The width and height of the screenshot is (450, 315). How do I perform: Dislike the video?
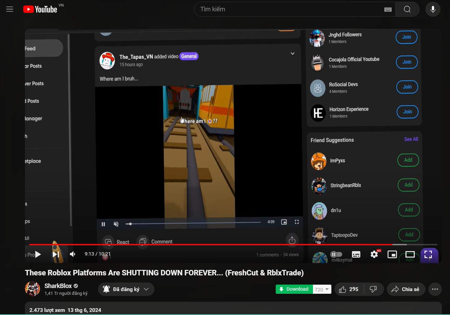373,289
